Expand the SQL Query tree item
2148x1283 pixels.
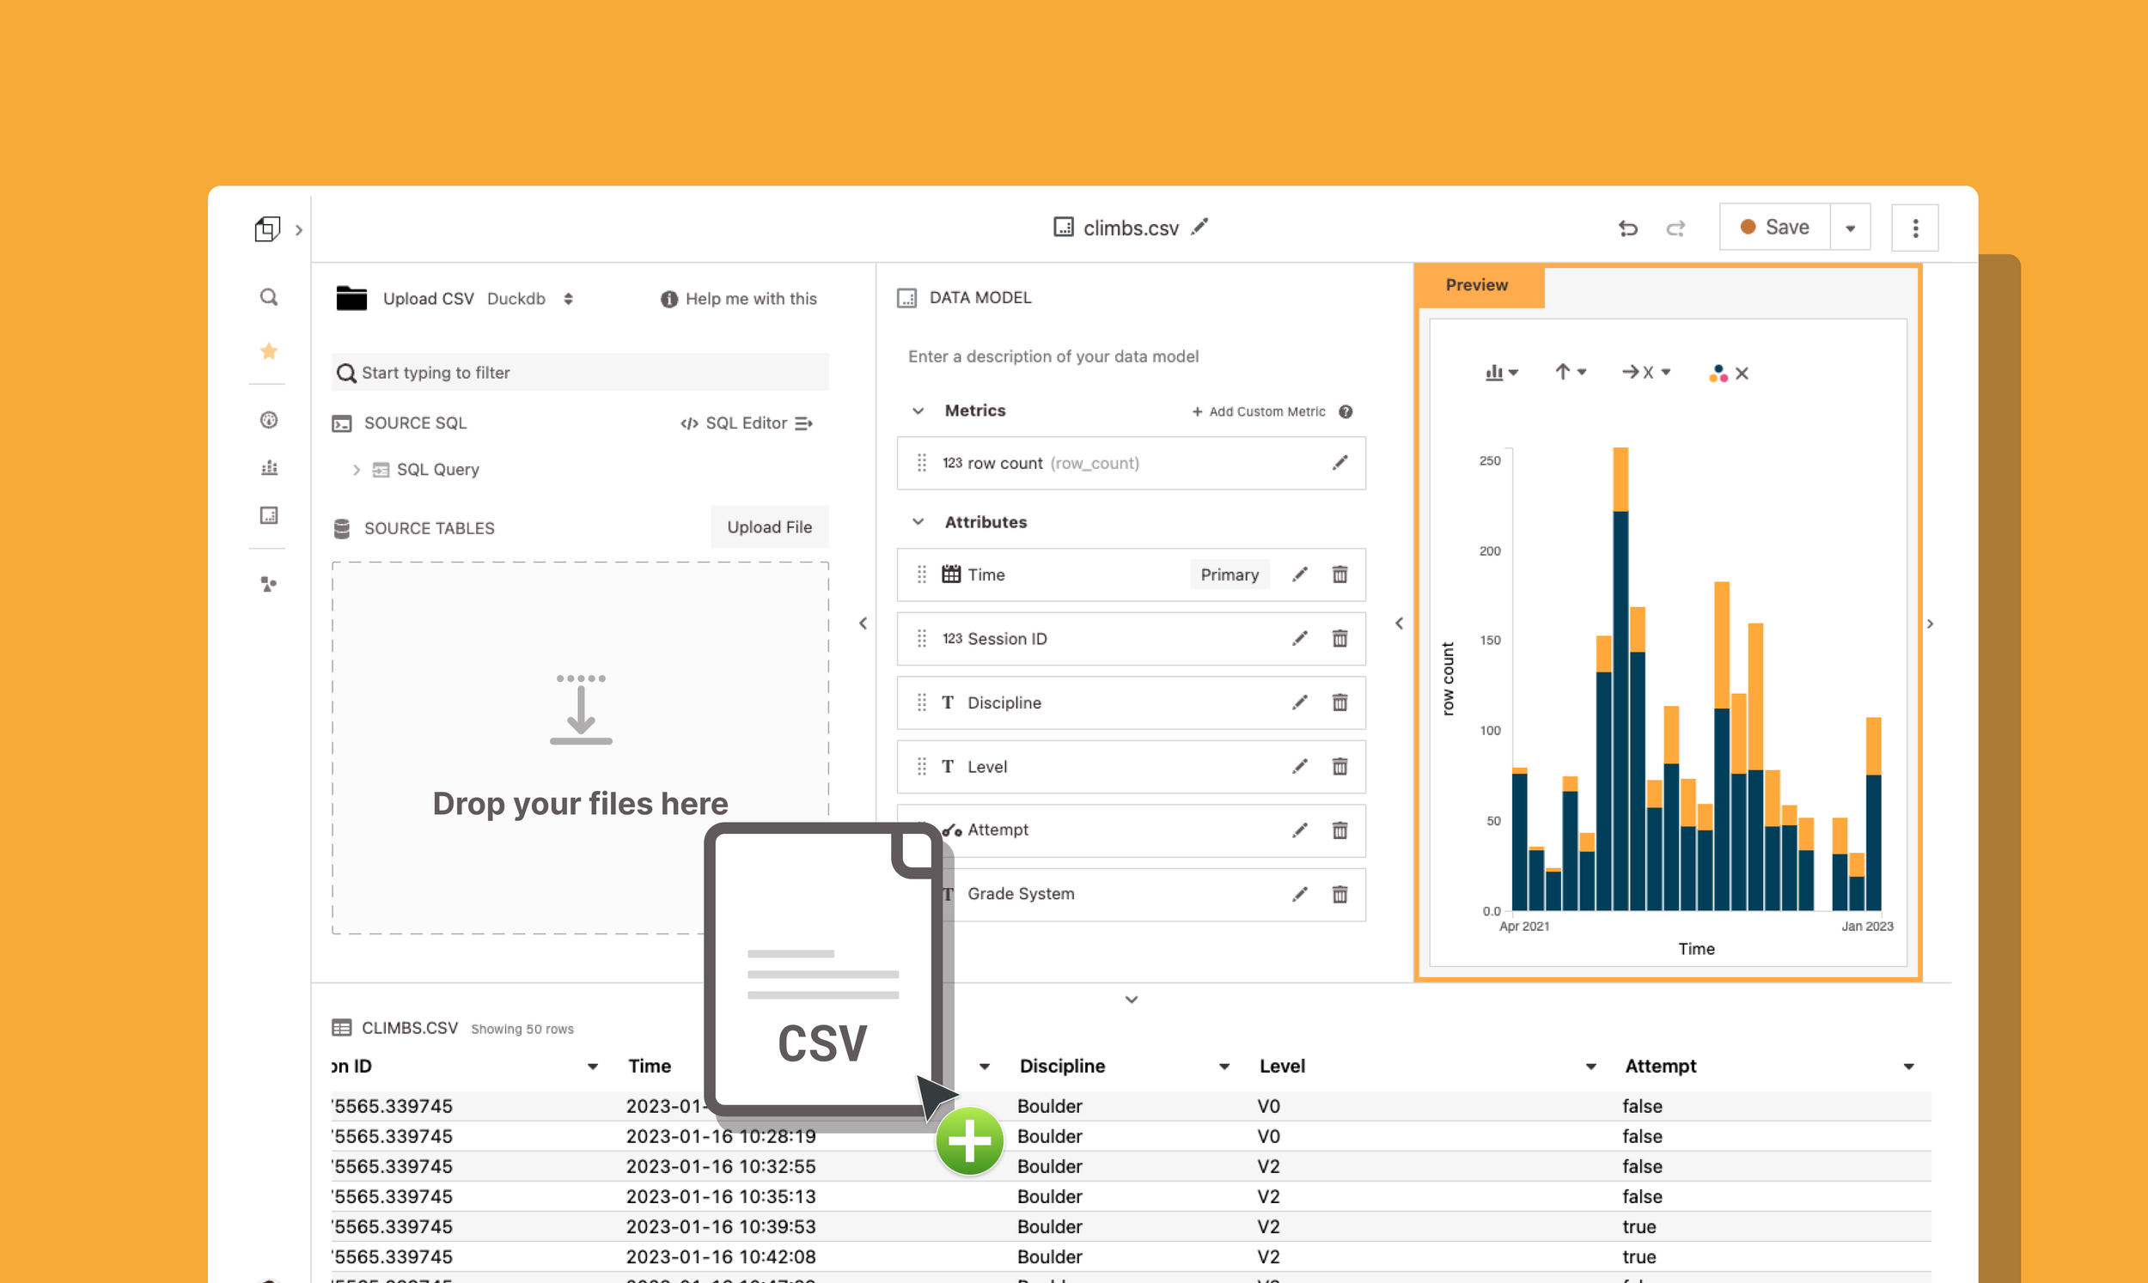pyautogui.click(x=357, y=470)
